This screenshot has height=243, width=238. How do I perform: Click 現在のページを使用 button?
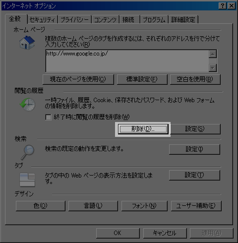(x=78, y=79)
